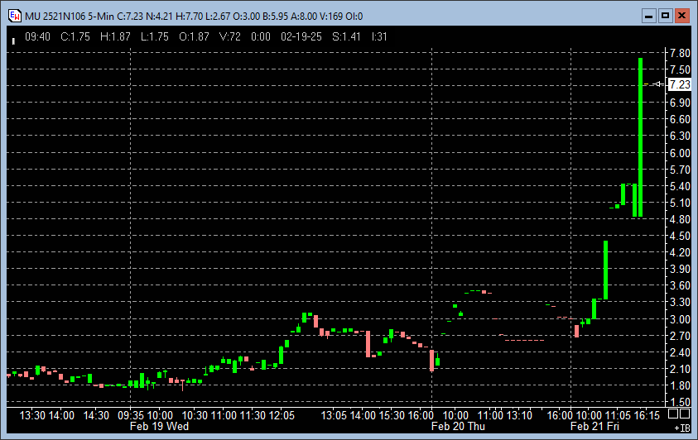Click the 13:30 time axis label
698x440 pixels.
point(32,415)
